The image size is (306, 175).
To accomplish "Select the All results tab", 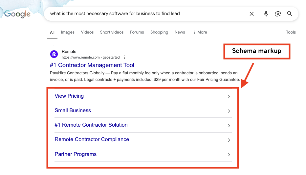I will [52, 33].
